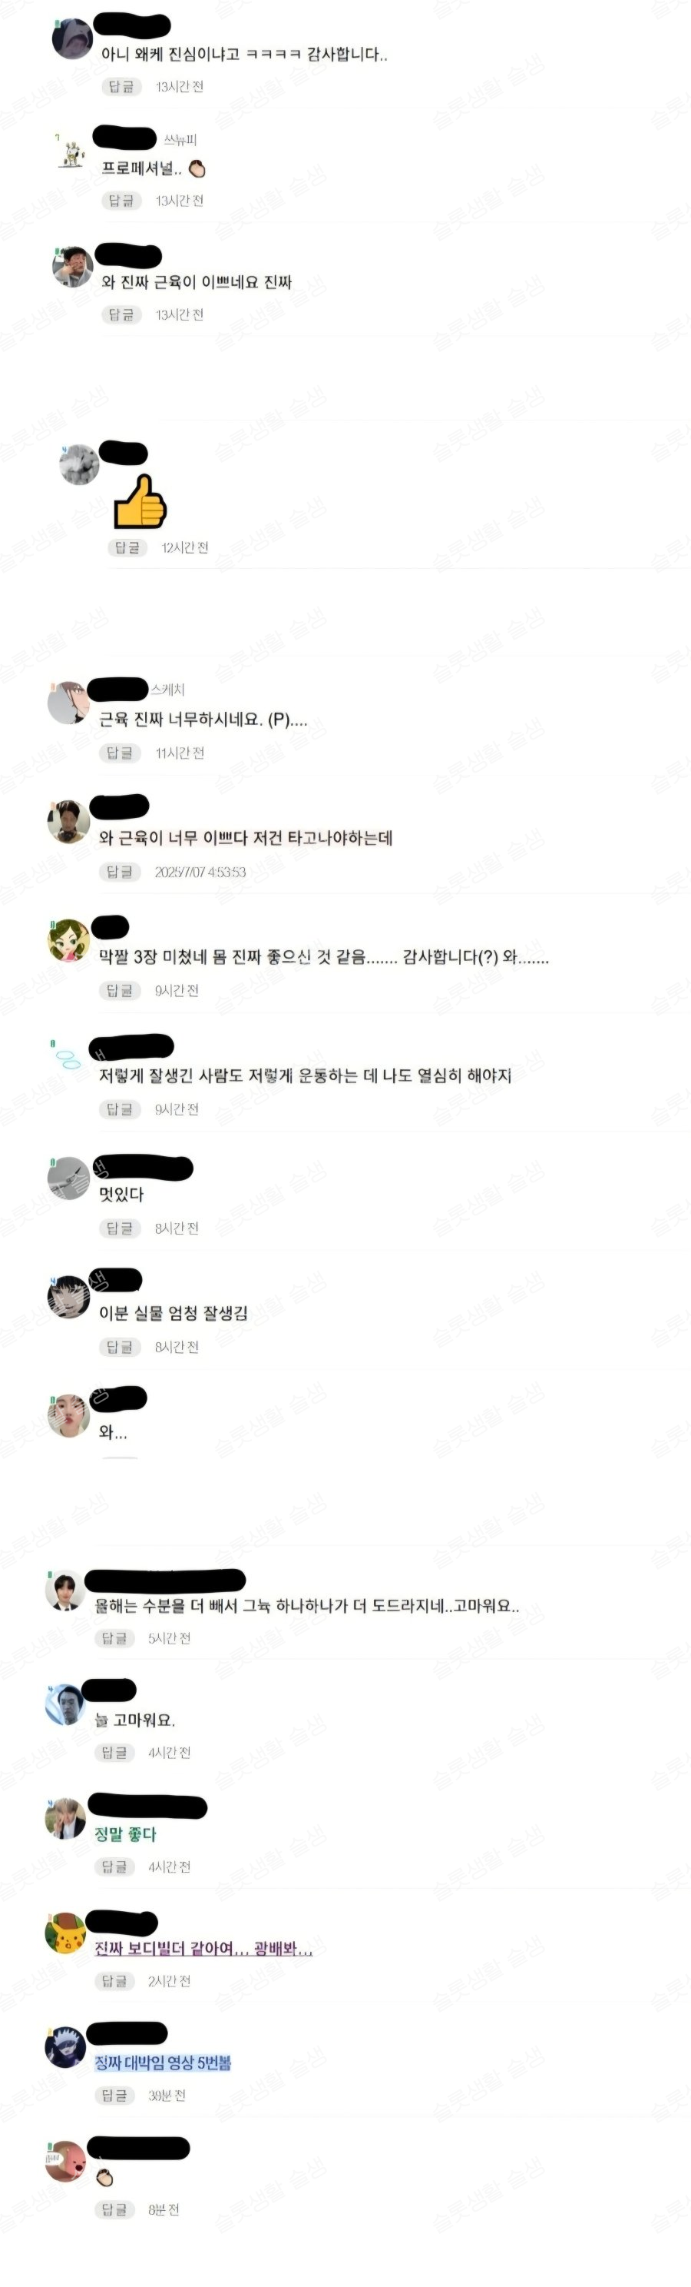The width and height of the screenshot is (691, 2287).
Task: Click reply under '근육 진짜 너무하시네요' comment
Action: tap(119, 753)
